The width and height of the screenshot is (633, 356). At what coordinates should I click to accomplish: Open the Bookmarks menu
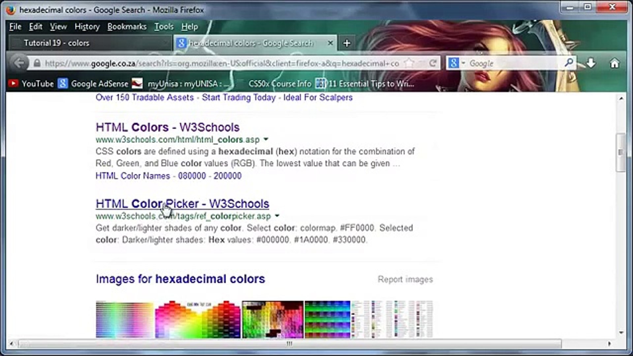click(127, 27)
